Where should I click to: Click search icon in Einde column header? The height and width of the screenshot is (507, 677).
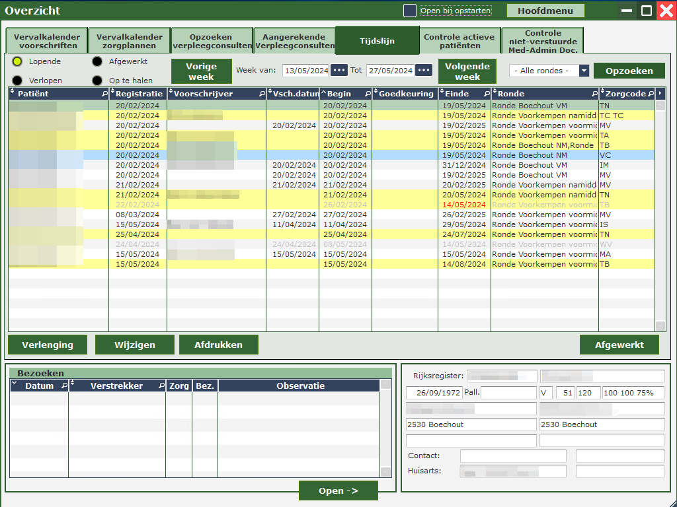tap(487, 94)
